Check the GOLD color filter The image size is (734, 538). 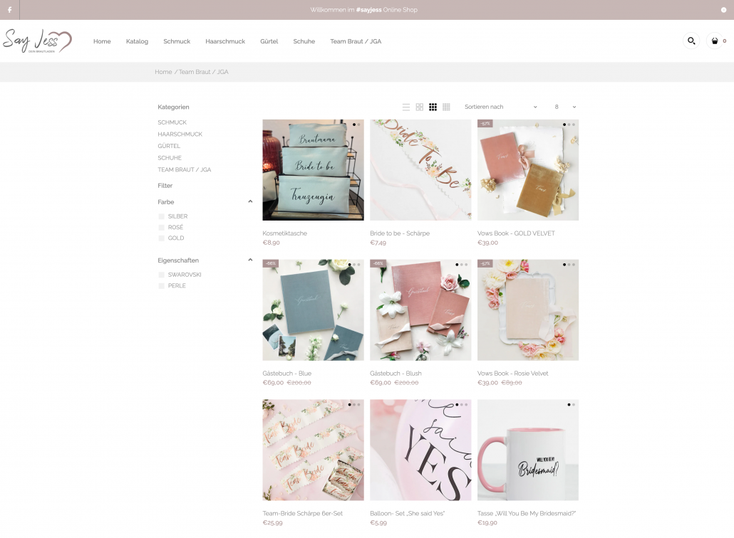(162, 238)
